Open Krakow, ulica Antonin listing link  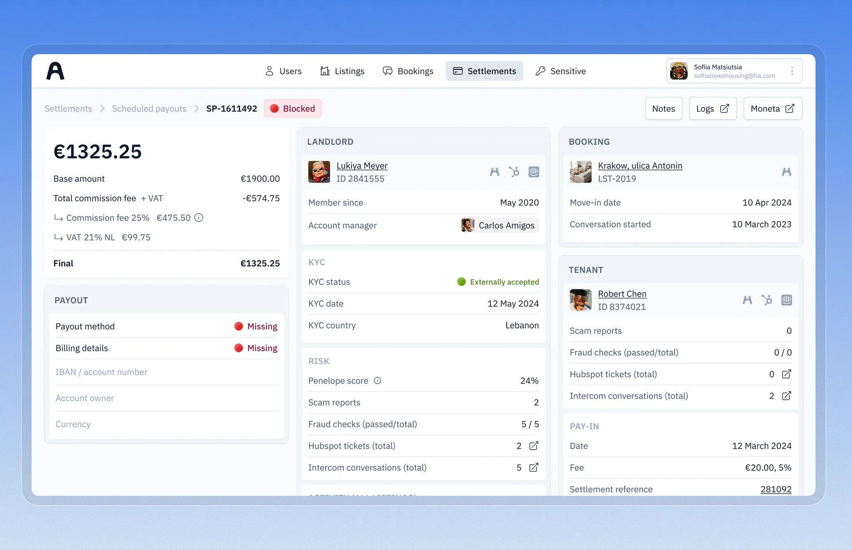[640, 166]
